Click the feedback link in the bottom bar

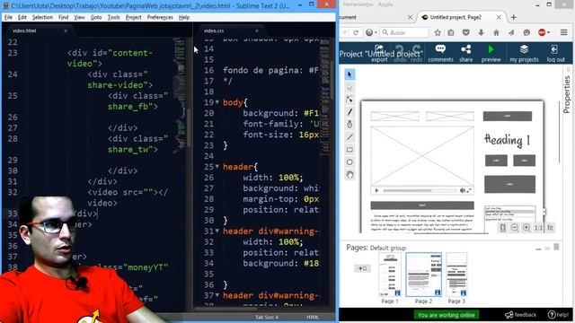click(521, 315)
